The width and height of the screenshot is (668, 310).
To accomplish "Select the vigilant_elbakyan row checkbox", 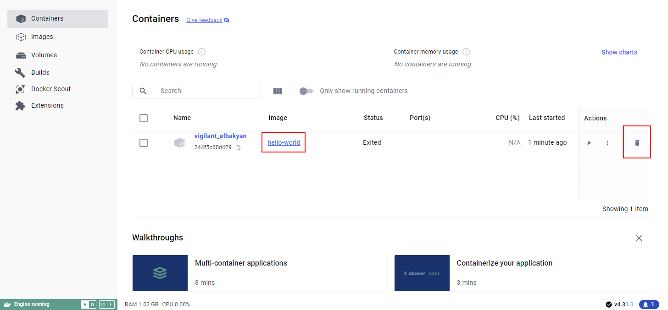I will coord(144,143).
